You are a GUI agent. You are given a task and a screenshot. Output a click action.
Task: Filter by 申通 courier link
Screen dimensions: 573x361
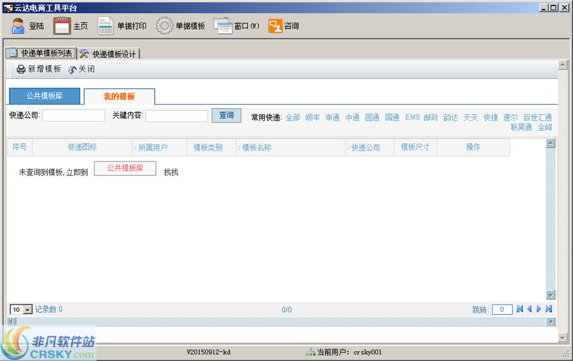[332, 118]
